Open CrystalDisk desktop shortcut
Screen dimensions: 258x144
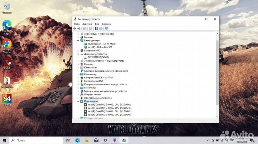tap(7, 82)
